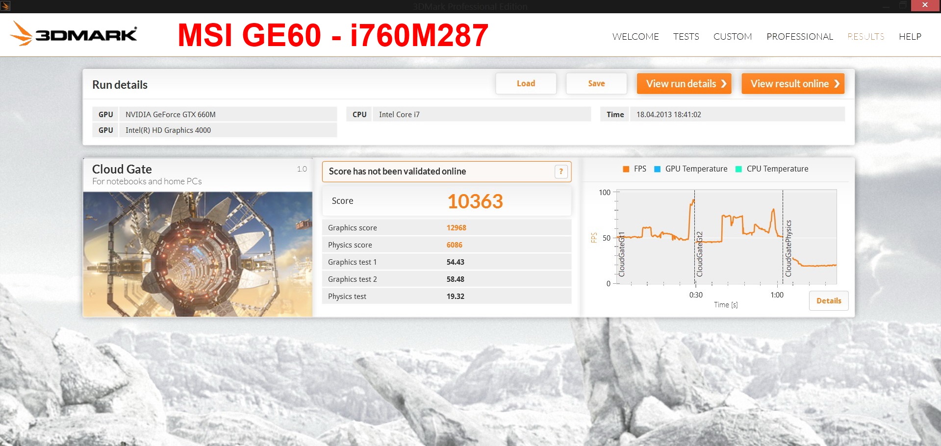Viewport: 941px width, 446px height.
Task: Click the CPU Temperature legend label
Action: coord(777,169)
